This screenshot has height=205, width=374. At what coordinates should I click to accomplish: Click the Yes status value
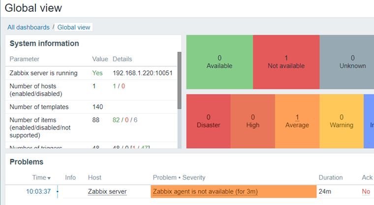pyautogui.click(x=97, y=73)
